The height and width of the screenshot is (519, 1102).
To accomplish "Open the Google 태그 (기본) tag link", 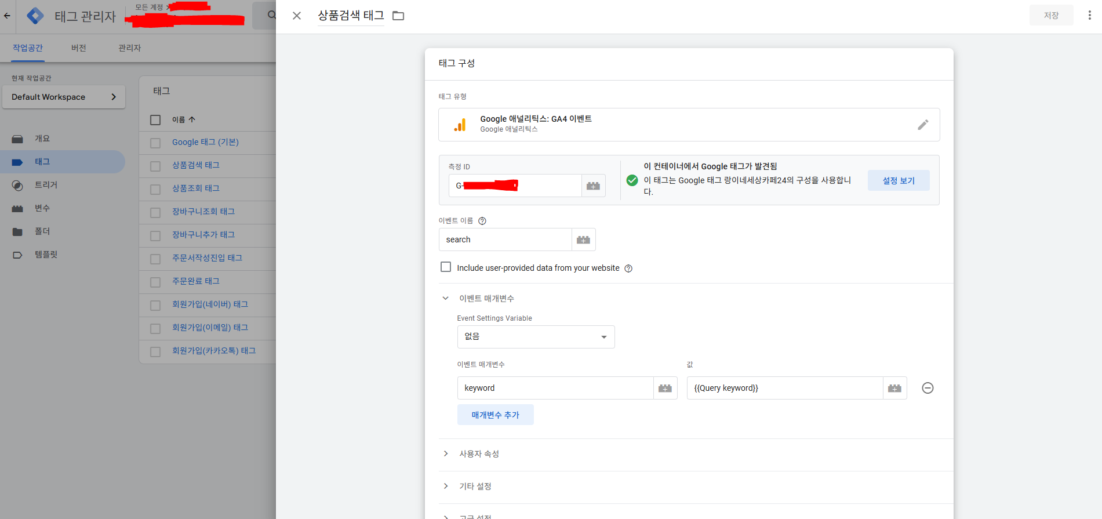I will [205, 142].
